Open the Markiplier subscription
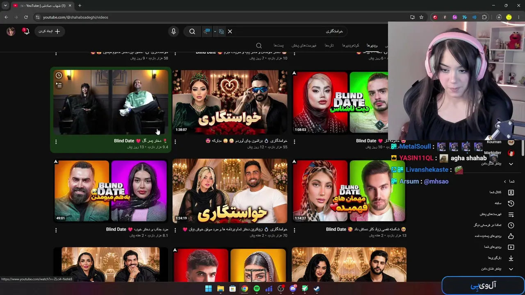The image size is (525, 295). point(498,153)
